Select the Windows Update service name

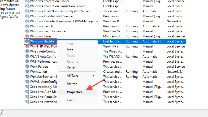(x=42, y=41)
